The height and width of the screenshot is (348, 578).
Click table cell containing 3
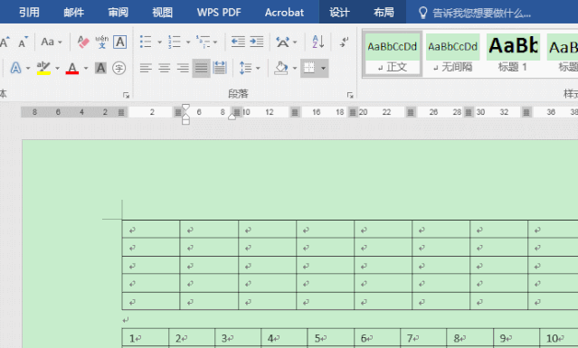point(238,338)
